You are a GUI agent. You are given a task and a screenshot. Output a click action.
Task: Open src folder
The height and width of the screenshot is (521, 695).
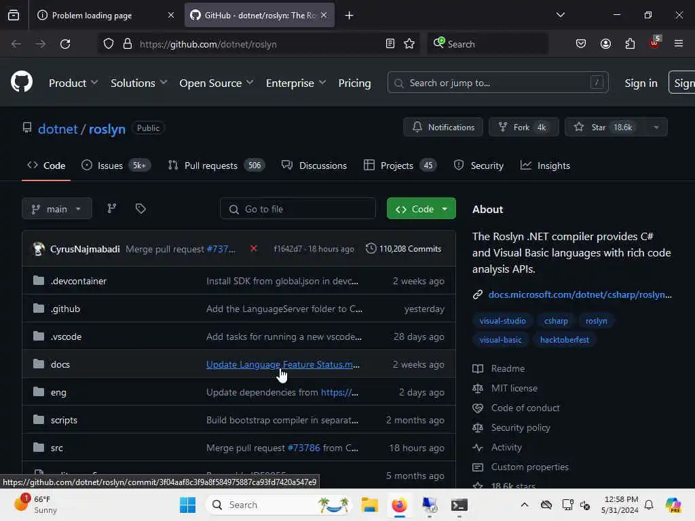56,448
